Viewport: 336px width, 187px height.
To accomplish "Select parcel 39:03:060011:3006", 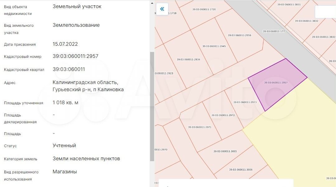I will 240,170.
